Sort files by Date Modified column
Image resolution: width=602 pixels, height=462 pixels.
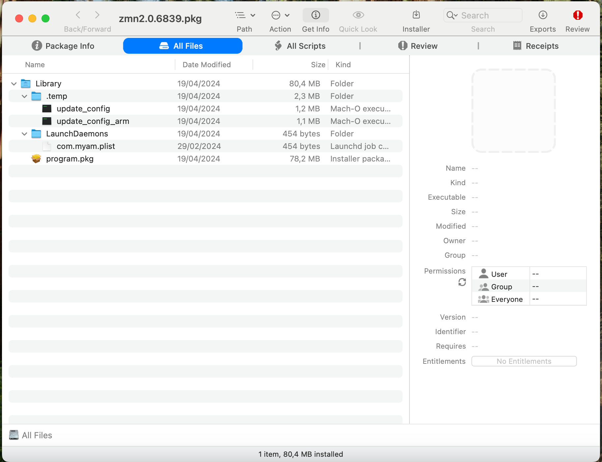pos(207,65)
